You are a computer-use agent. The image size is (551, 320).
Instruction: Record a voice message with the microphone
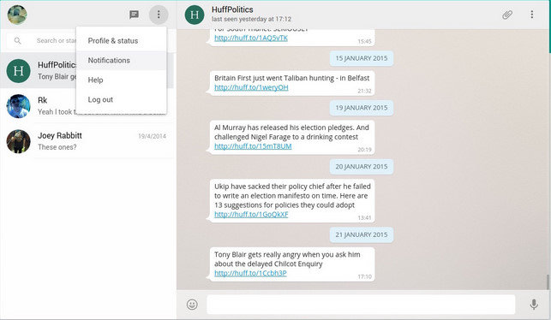534,305
